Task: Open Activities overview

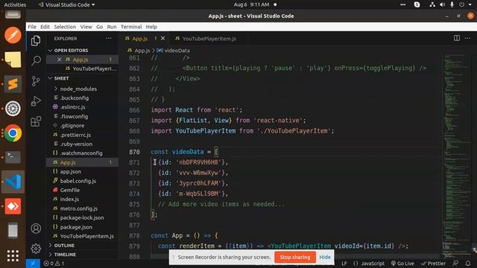Action: tap(15, 4)
